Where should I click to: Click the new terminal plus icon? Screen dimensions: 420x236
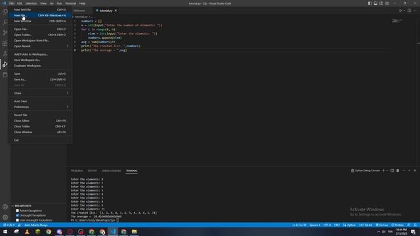coord(383,170)
